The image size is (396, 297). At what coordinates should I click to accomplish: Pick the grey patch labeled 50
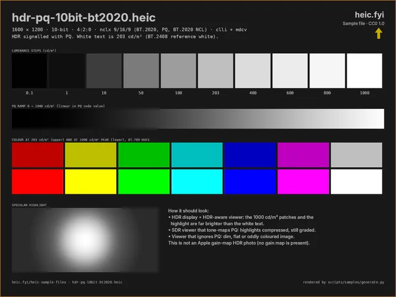[x=141, y=71]
